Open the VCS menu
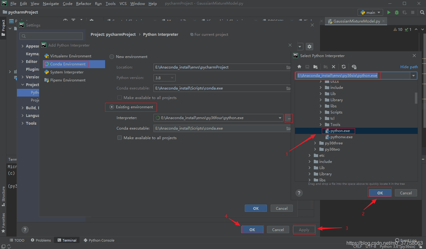This screenshot has width=426, height=249. tap(123, 4)
